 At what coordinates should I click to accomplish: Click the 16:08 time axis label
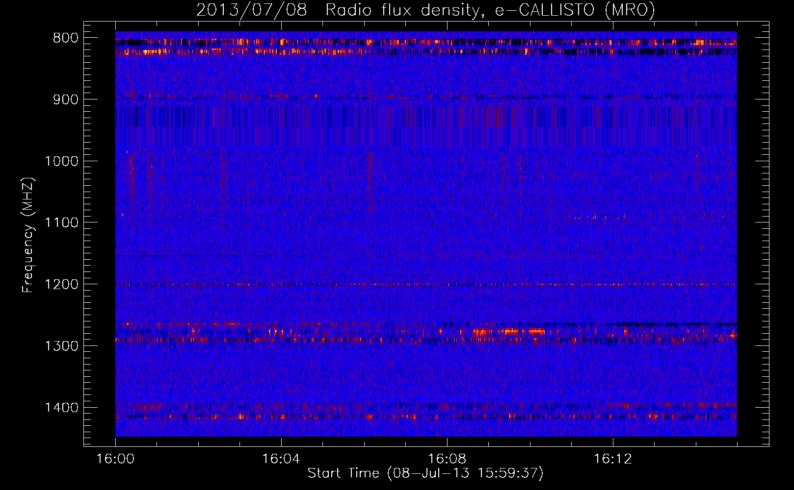[447, 459]
